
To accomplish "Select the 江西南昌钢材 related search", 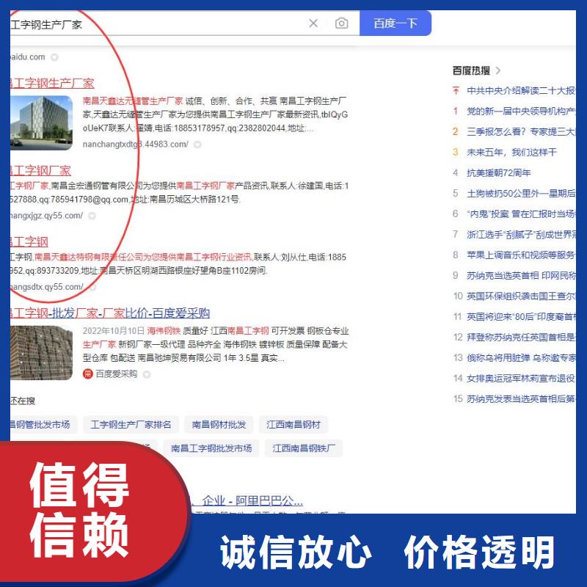I will 293,425.
